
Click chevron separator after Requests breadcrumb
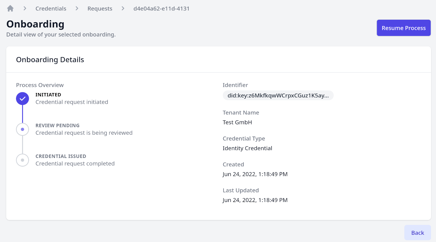click(x=123, y=9)
